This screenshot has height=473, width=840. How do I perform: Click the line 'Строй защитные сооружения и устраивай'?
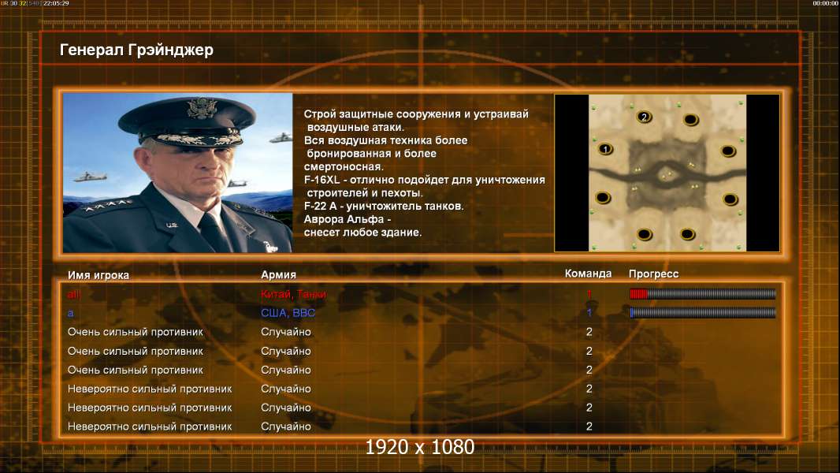pos(416,114)
